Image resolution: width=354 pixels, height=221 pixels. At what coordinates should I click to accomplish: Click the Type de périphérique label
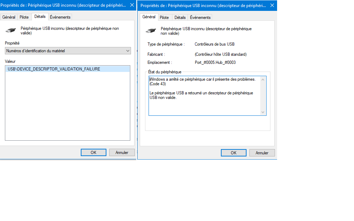(x=166, y=44)
